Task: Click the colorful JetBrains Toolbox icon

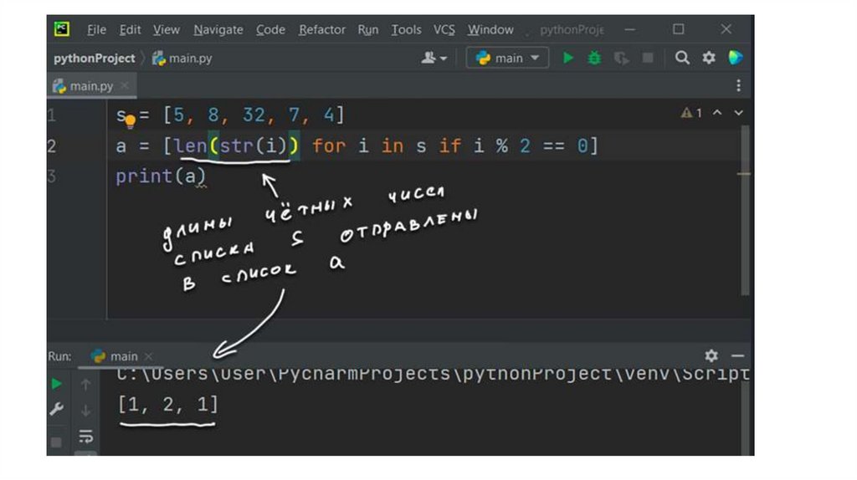Action: point(736,58)
